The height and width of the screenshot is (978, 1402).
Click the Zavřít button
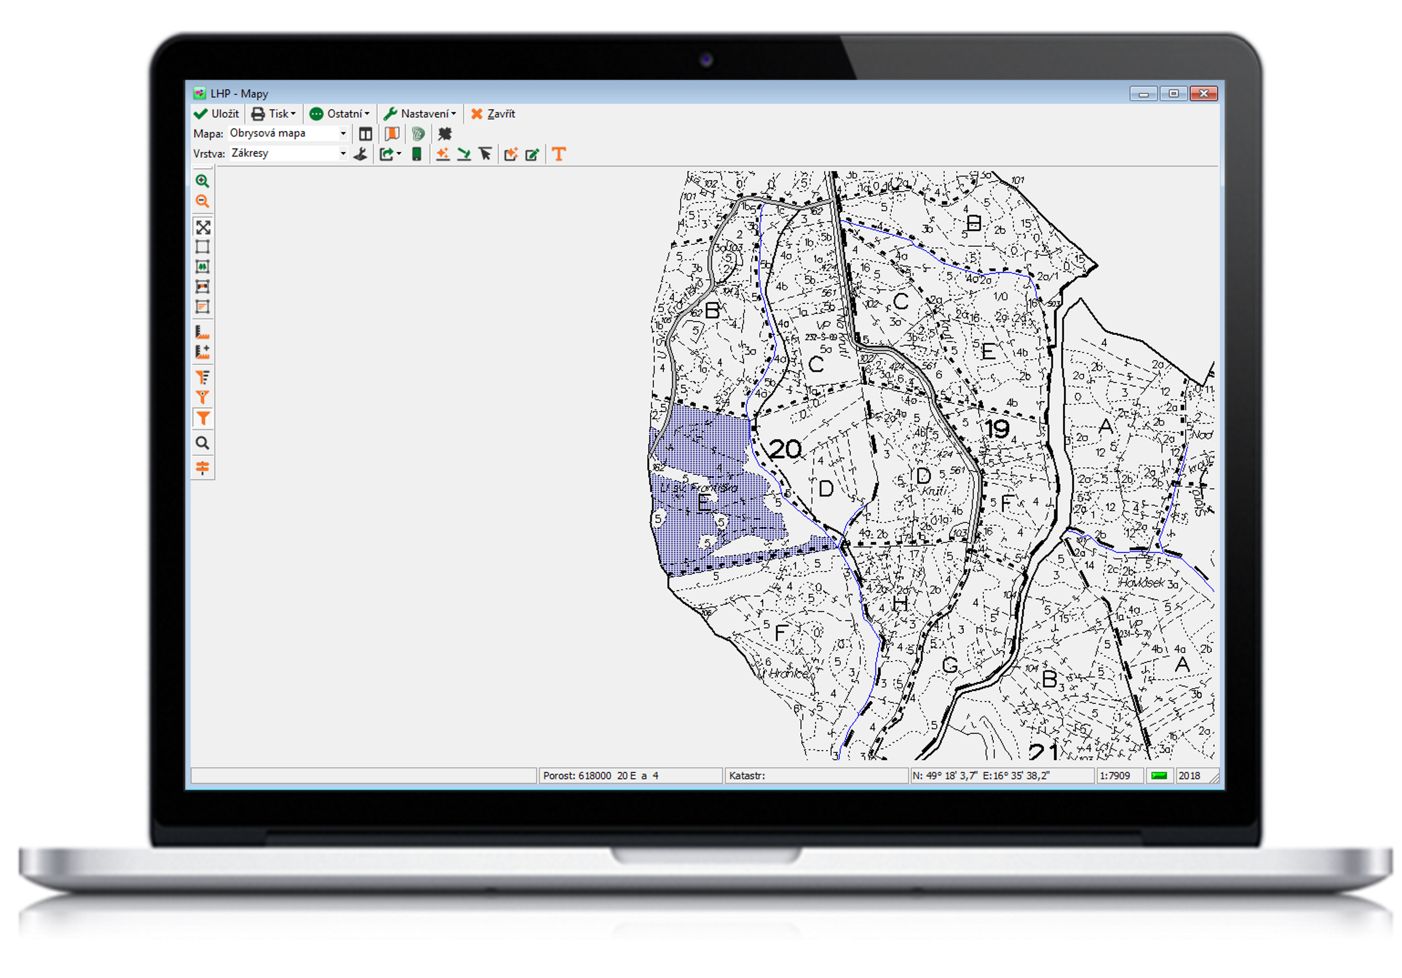pyautogui.click(x=493, y=114)
